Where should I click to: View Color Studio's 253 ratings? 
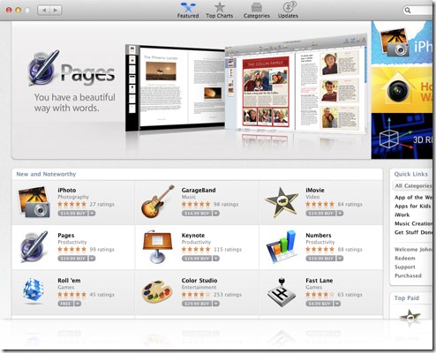pos(228,295)
